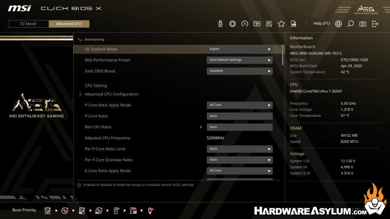Viewport: 390px width, 219px height.
Task: Select the USB hard disk boot icon
Action: click(x=82, y=211)
